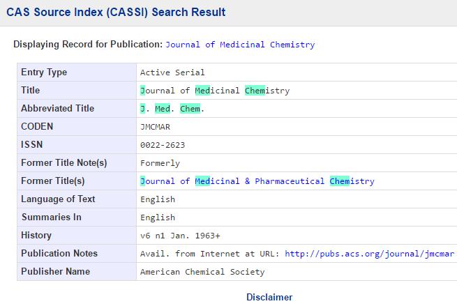Click the 'Language of Text' label

coord(58,199)
